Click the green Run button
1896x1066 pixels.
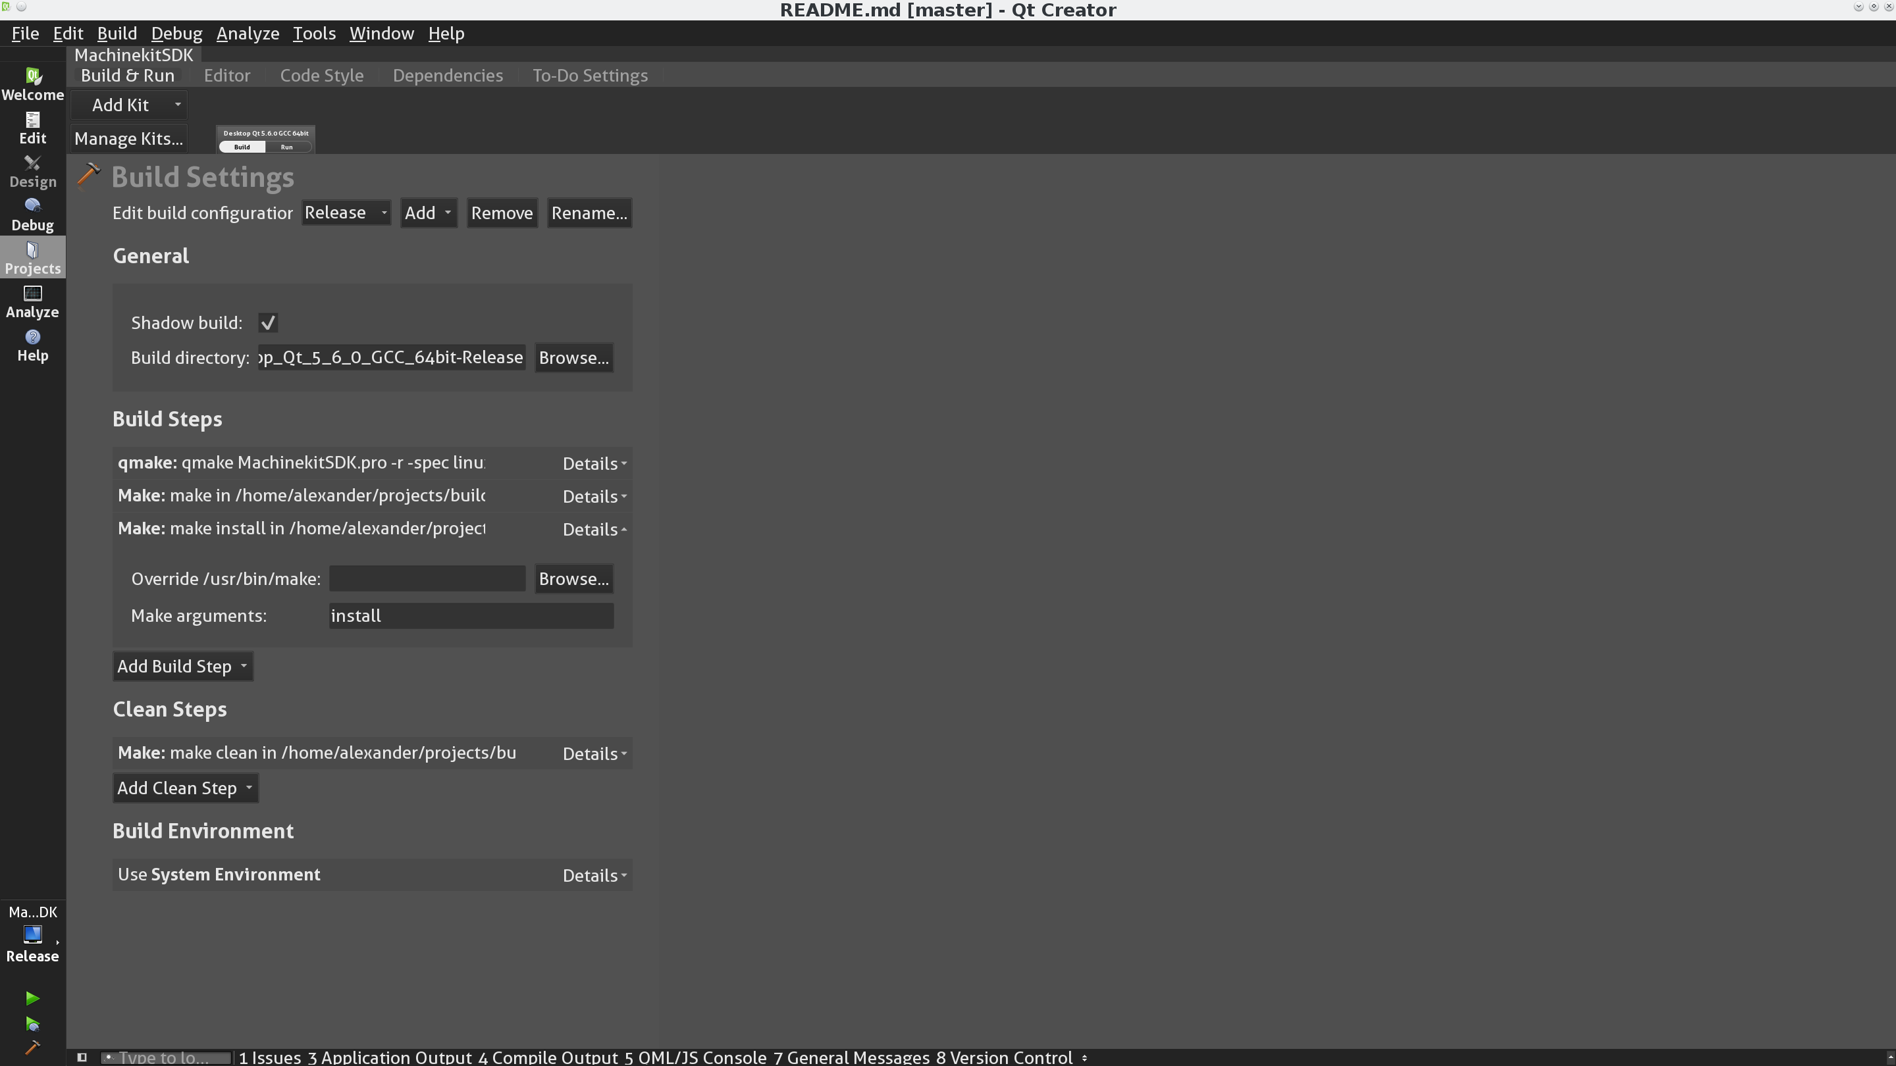point(32,998)
